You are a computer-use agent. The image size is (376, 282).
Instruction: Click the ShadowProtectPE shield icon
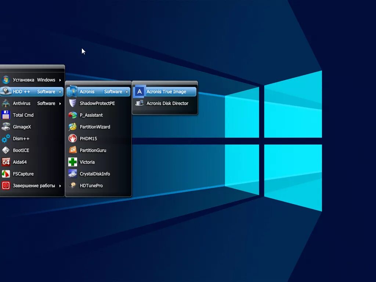click(72, 103)
